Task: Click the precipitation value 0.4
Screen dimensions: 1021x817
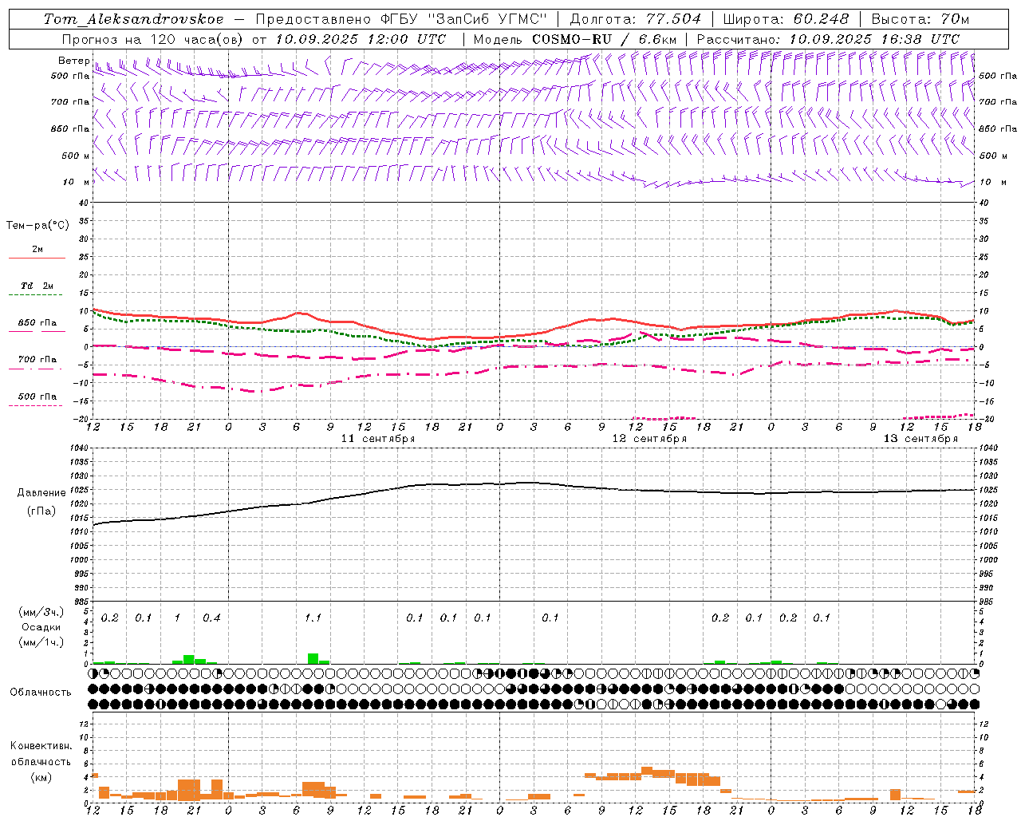Action: coord(211,618)
